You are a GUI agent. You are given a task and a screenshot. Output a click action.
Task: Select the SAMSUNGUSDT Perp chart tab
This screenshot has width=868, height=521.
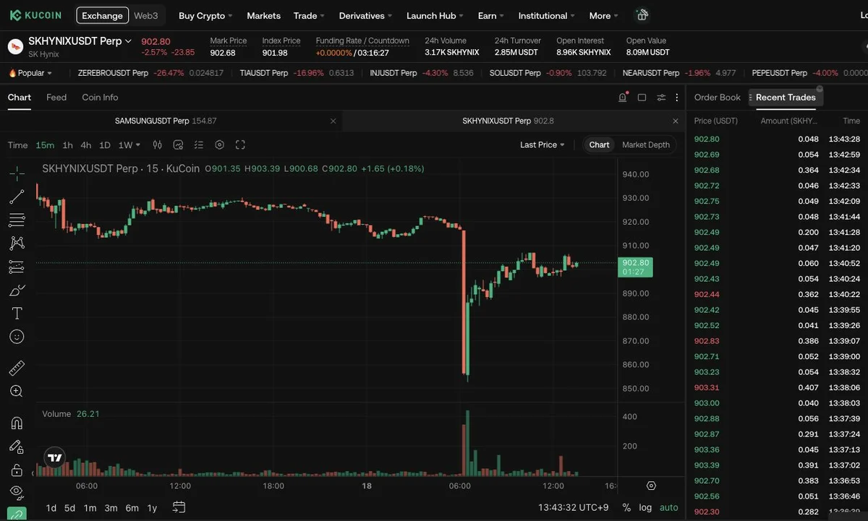166,121
